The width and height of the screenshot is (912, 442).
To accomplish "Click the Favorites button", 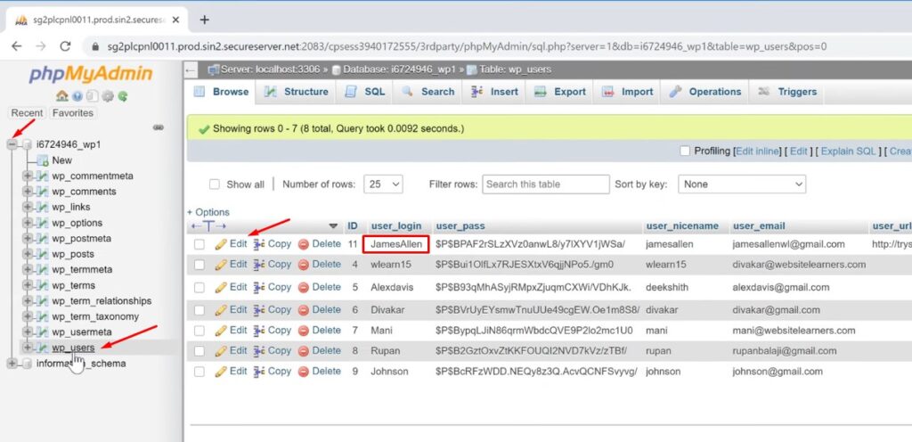I will [73, 113].
